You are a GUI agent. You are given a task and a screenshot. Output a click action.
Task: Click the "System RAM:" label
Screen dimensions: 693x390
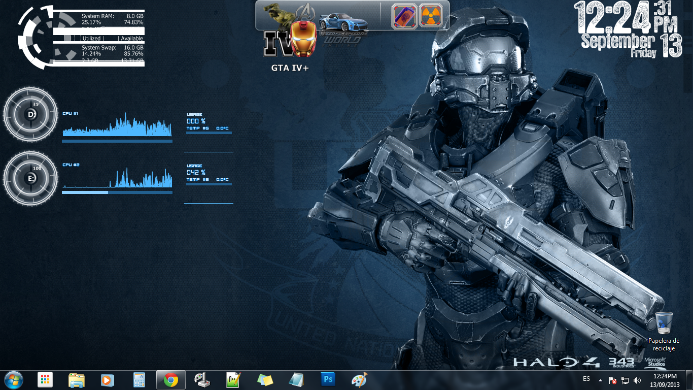[98, 16]
